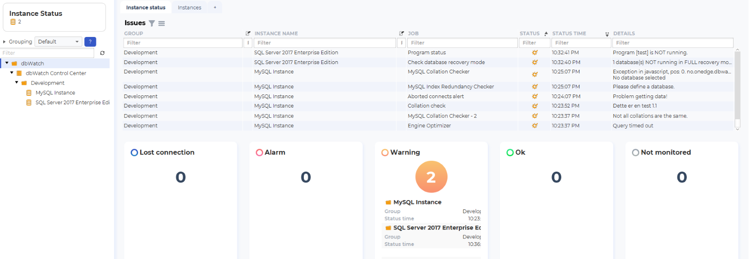Click 'Query timed out' details text
The width and height of the screenshot is (749, 259).
pos(633,126)
